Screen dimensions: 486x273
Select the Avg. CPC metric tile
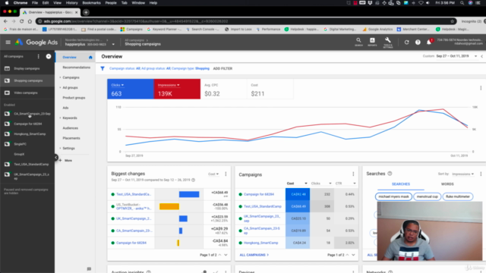(223, 89)
